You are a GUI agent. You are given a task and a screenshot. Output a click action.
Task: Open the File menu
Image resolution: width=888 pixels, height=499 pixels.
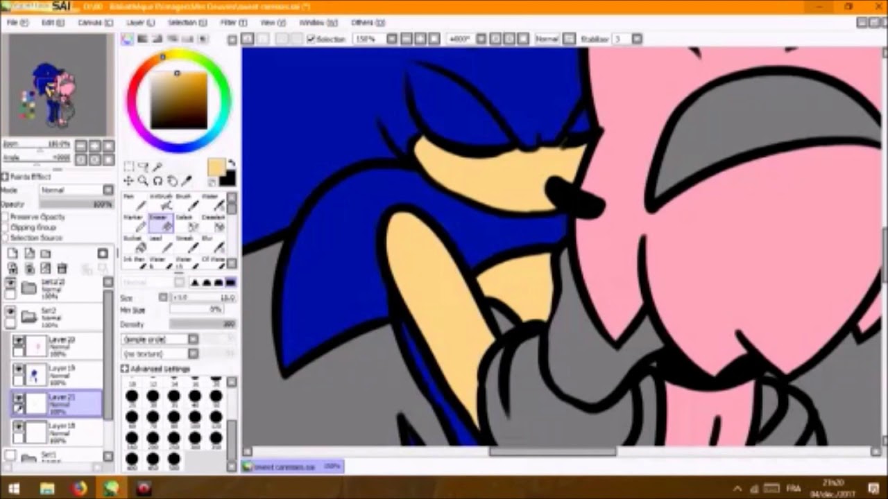pyautogui.click(x=17, y=23)
